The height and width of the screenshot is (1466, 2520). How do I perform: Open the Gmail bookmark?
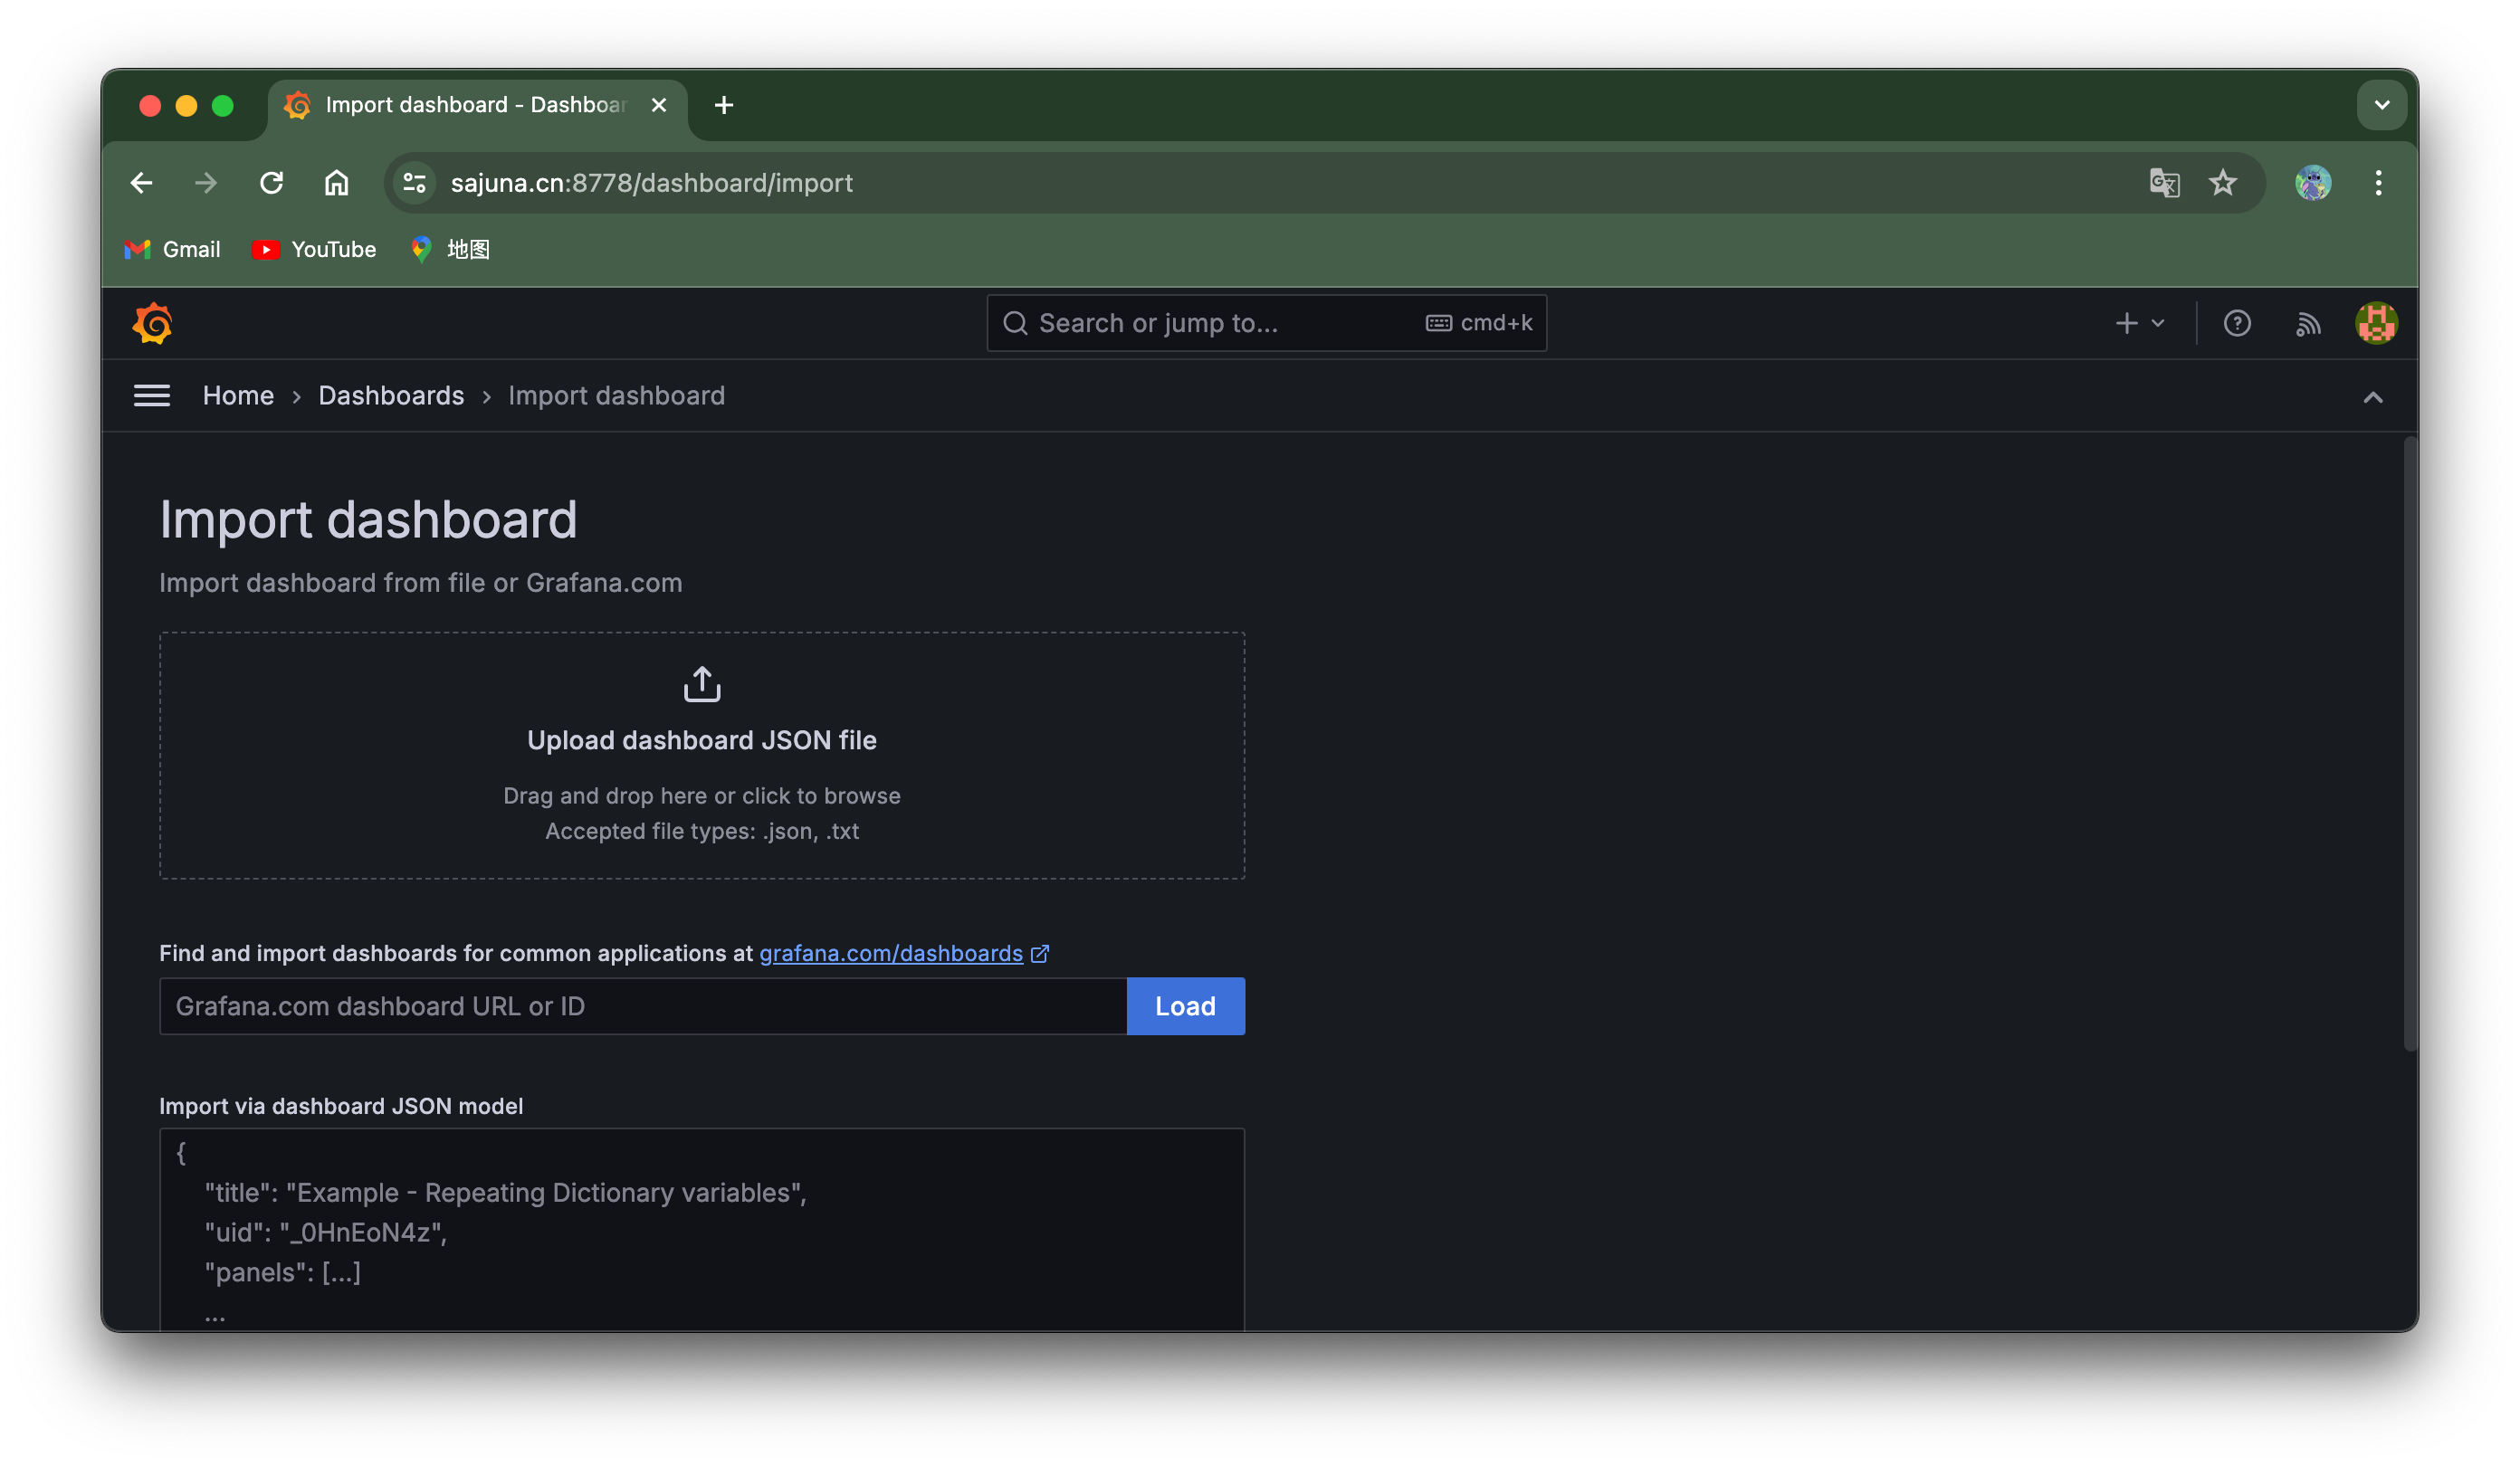tap(172, 249)
